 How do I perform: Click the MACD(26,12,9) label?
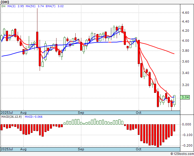[x=11, y=117]
